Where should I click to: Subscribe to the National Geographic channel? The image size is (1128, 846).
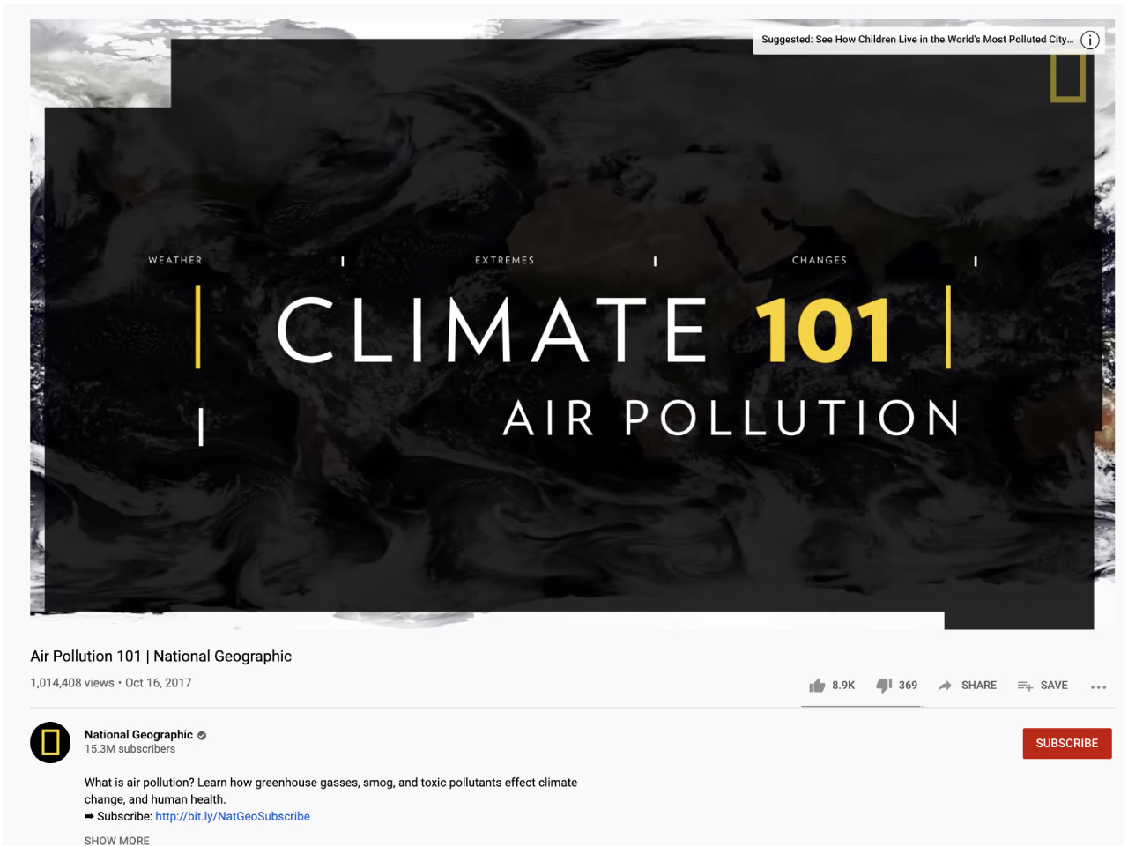tap(1067, 743)
